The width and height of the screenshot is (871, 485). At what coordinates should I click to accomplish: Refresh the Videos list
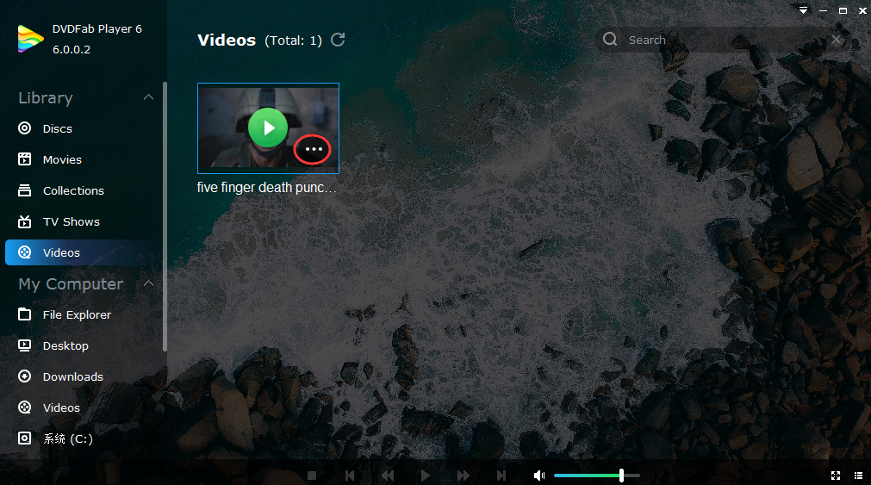pos(338,40)
